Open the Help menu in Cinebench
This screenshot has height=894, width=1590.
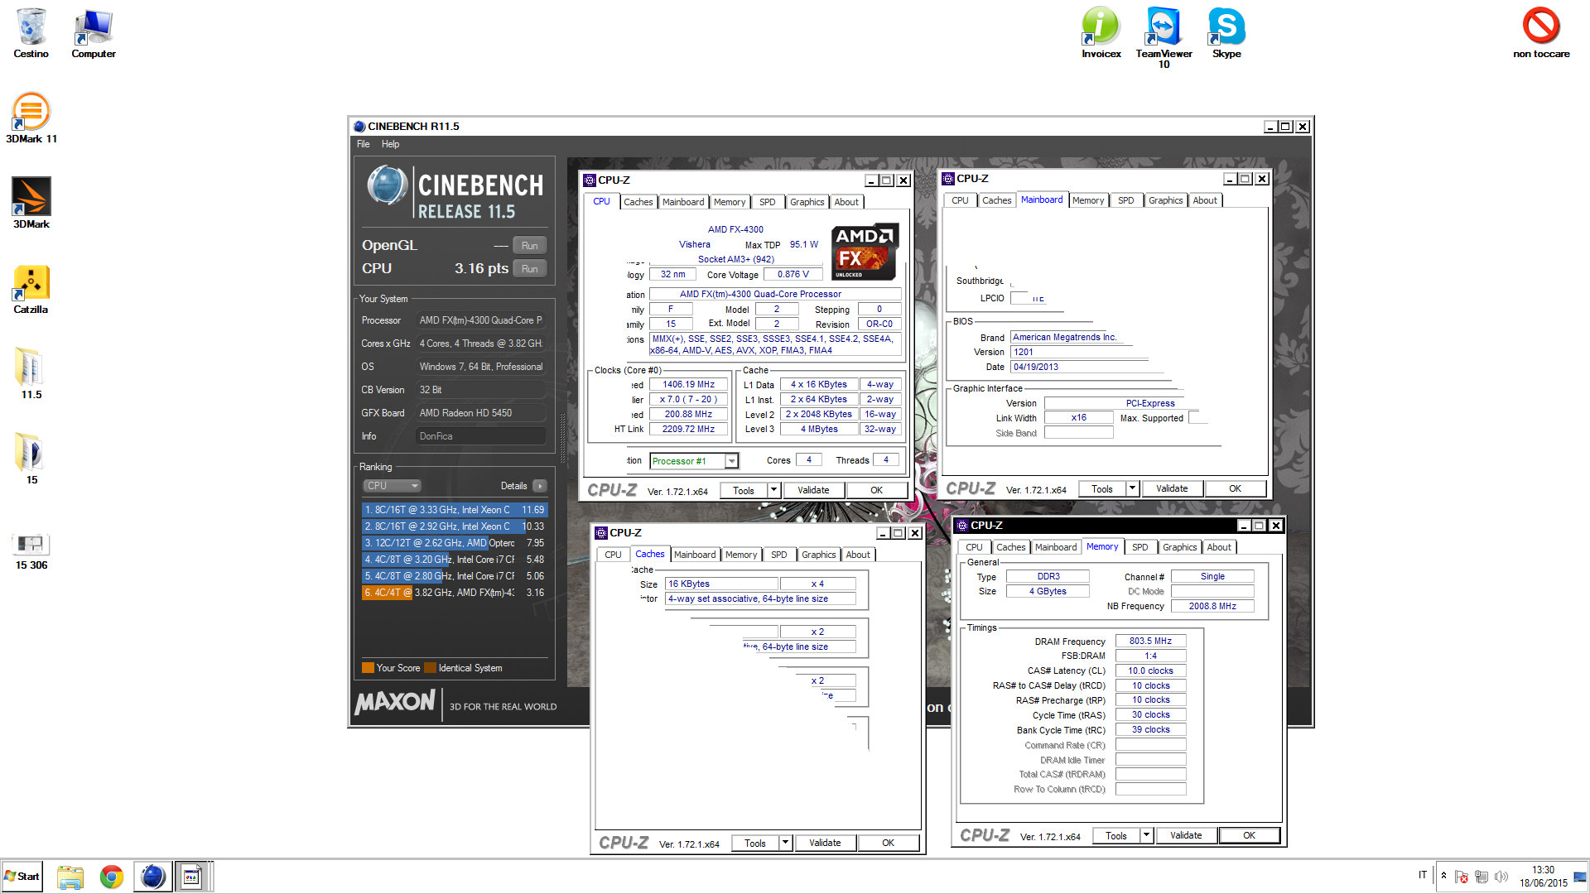(x=390, y=144)
